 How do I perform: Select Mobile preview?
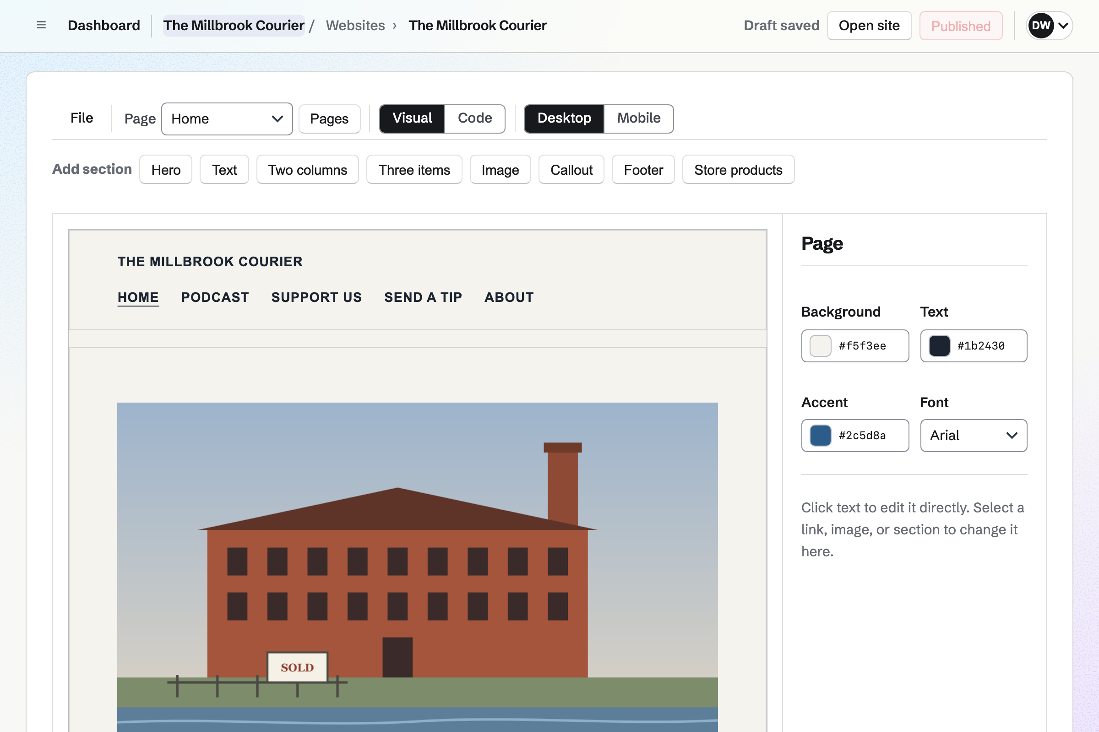point(639,118)
